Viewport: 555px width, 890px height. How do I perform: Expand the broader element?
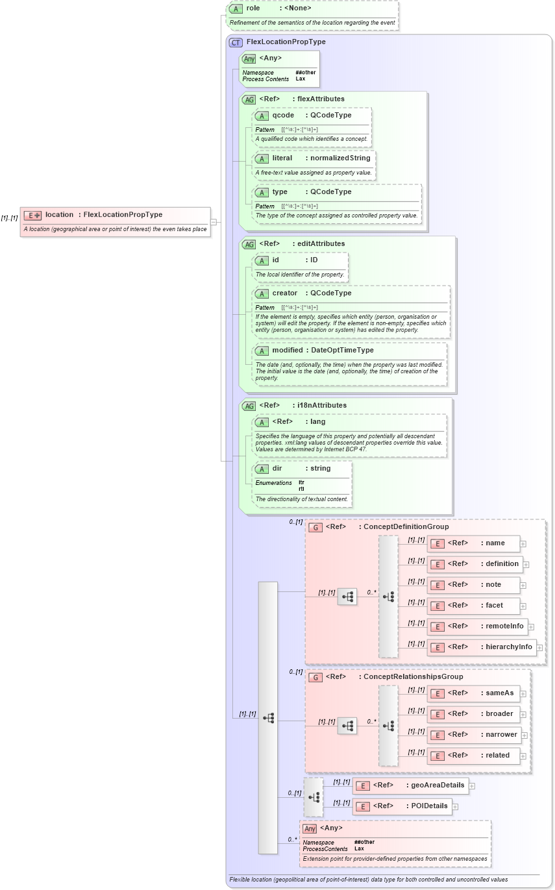(523, 715)
